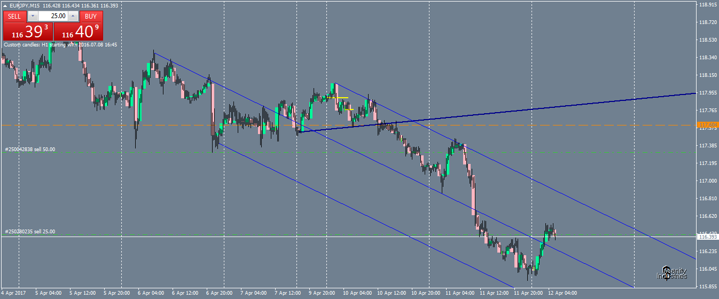
Task: Select the longer yellow horizontal line segment
Action: 338,98
